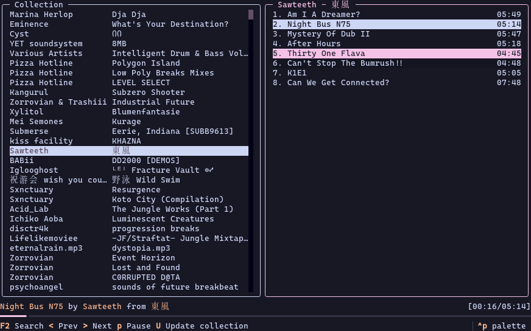Image resolution: width=531 pixels, height=331 pixels.
Task: Select track 2 Night Bus N75
Action: coord(397,24)
